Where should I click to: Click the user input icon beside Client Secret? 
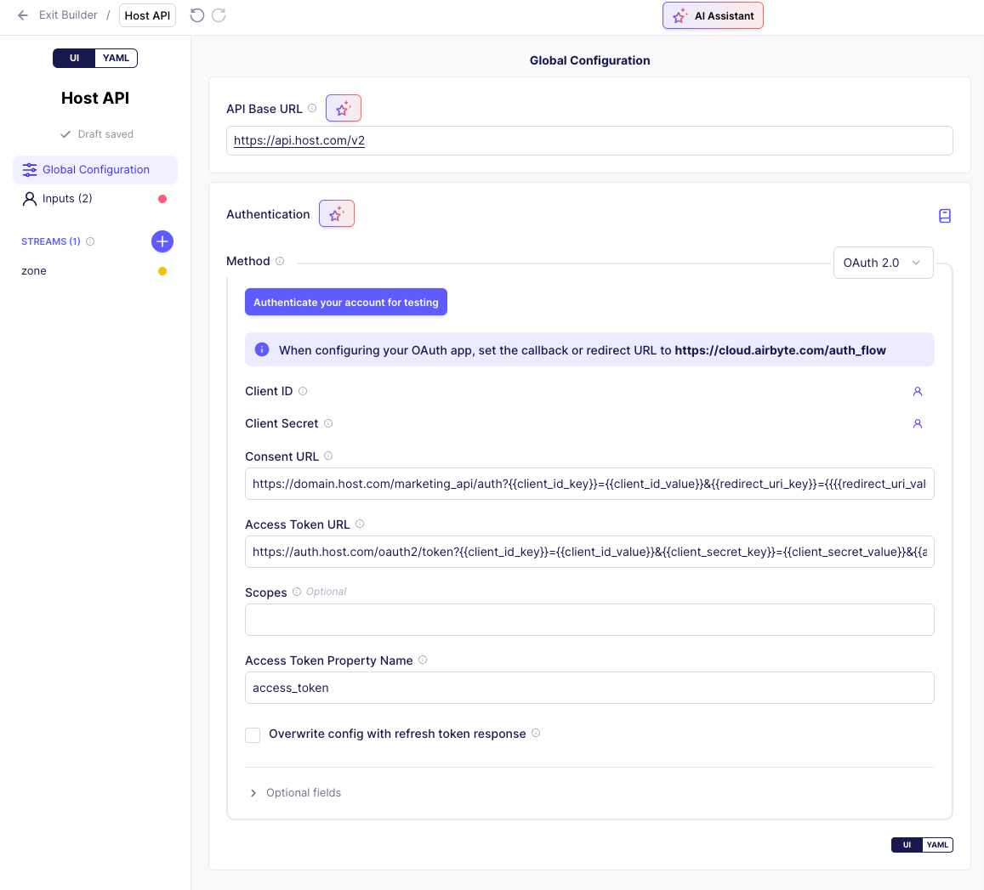point(917,423)
